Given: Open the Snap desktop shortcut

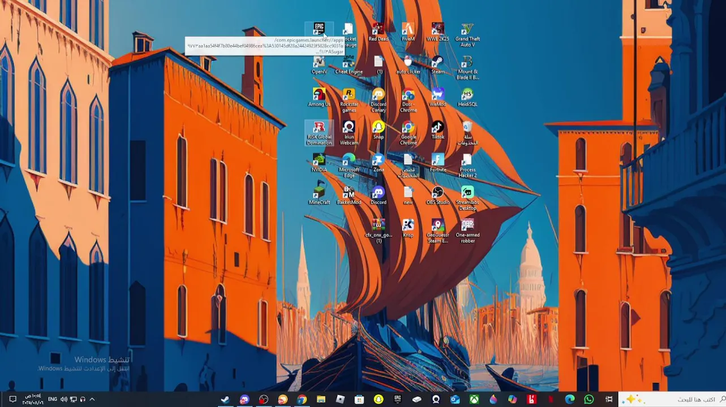Looking at the screenshot, I should [378, 130].
